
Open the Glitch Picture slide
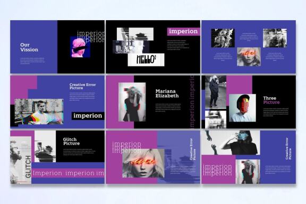click(57, 157)
